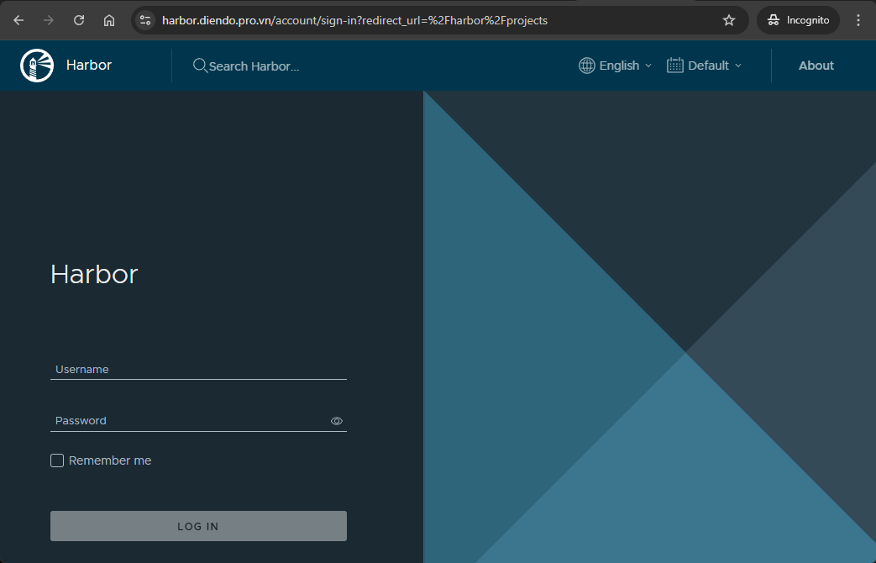Open the site information icon in address bar
This screenshot has width=876, height=563.
(145, 20)
